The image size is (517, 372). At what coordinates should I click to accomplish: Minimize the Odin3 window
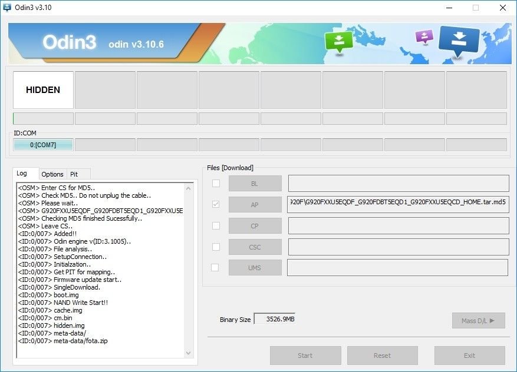pos(449,8)
